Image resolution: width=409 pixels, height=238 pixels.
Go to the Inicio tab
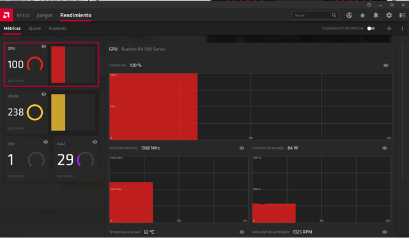(23, 15)
